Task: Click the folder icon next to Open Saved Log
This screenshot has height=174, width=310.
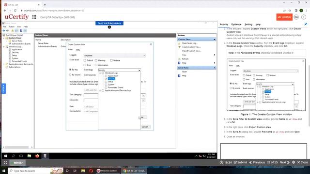Action: click(x=179, y=43)
